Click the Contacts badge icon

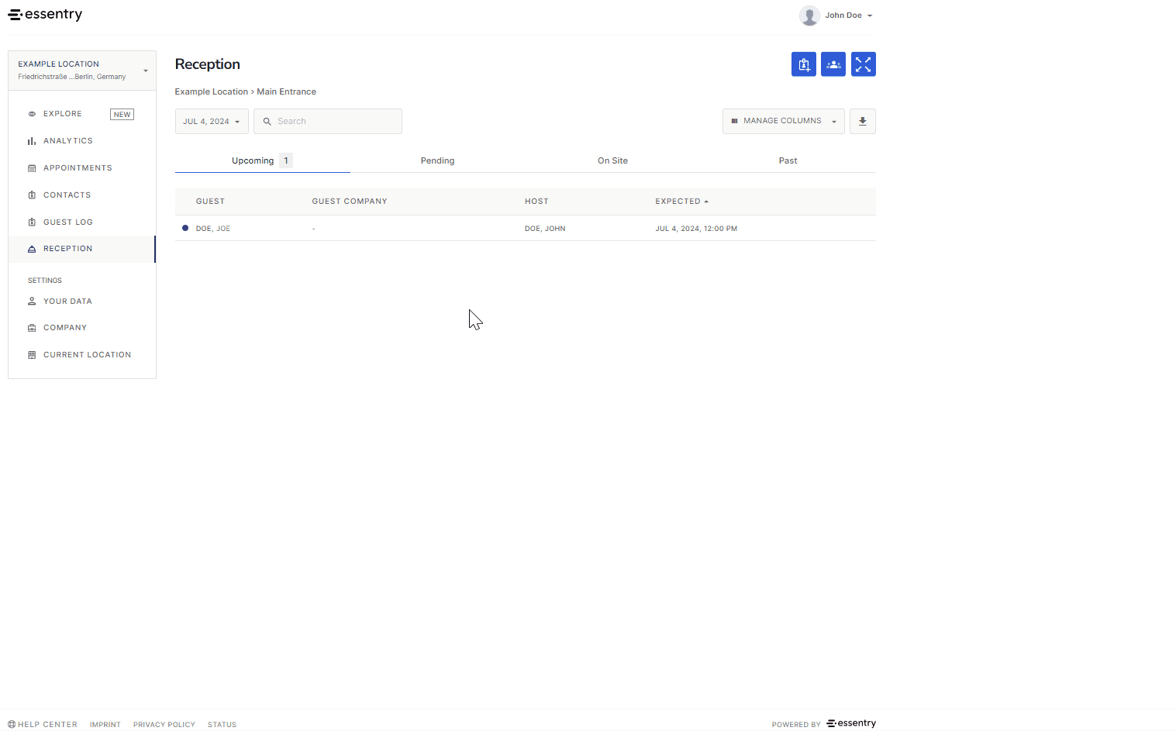32,195
